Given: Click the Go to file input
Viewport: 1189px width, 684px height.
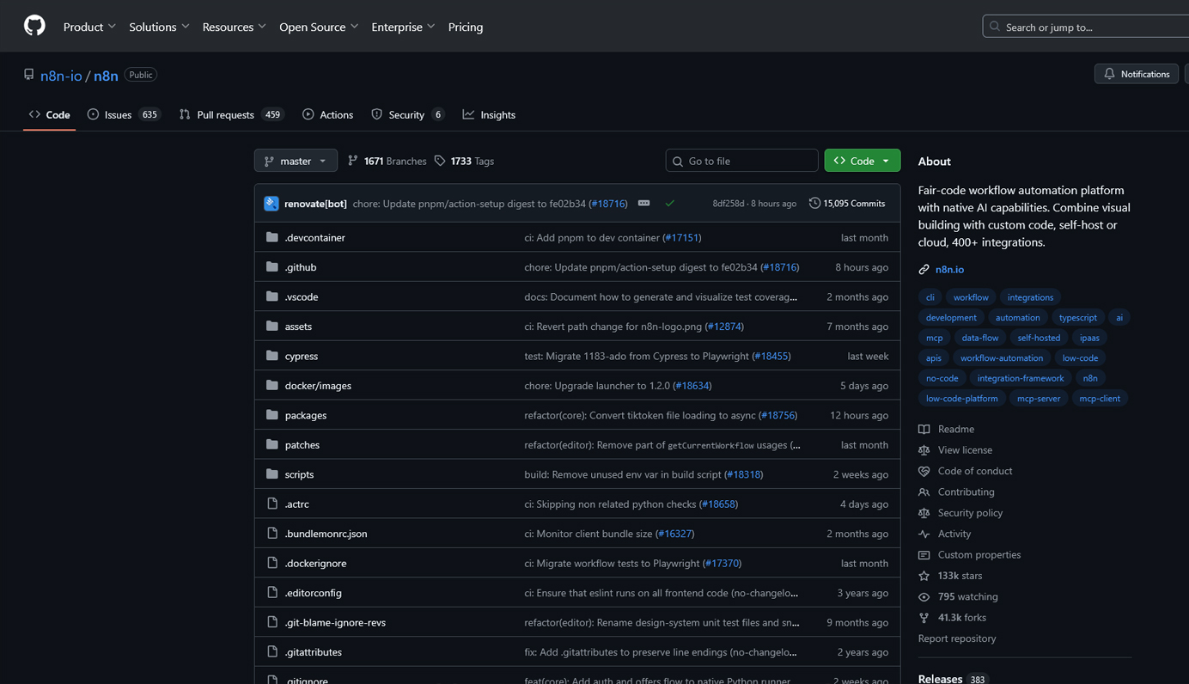Looking at the screenshot, I should (742, 161).
